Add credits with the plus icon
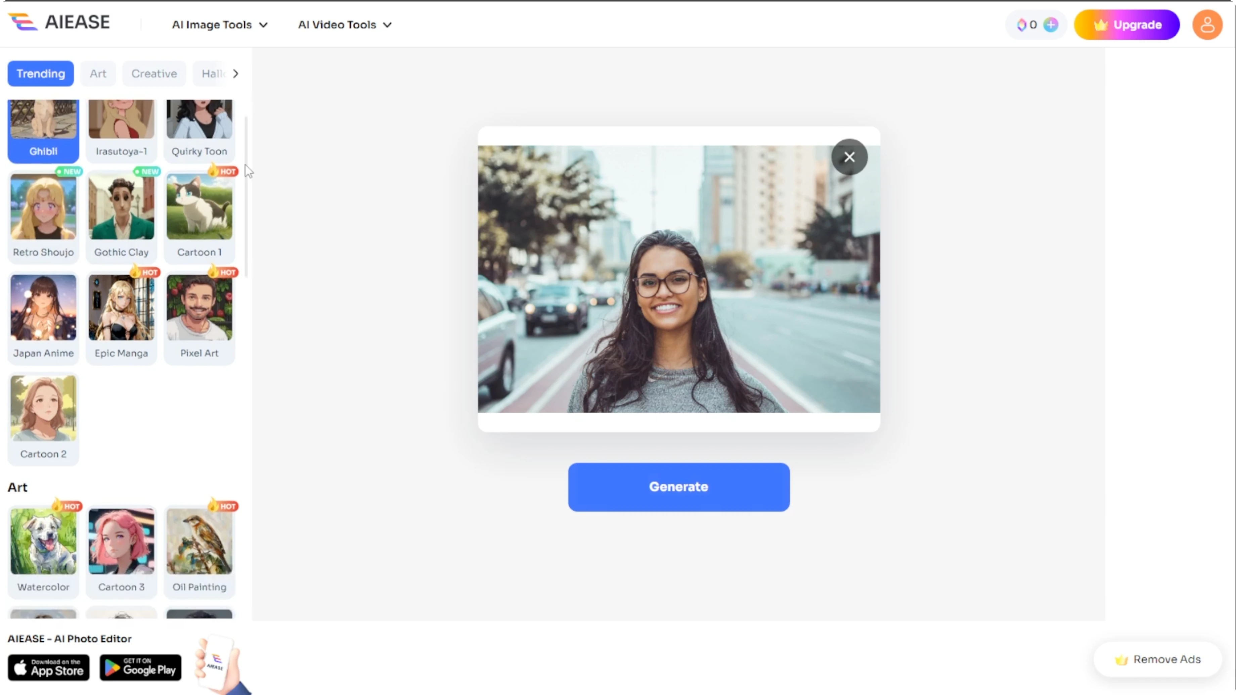The image size is (1236, 695). coord(1050,25)
